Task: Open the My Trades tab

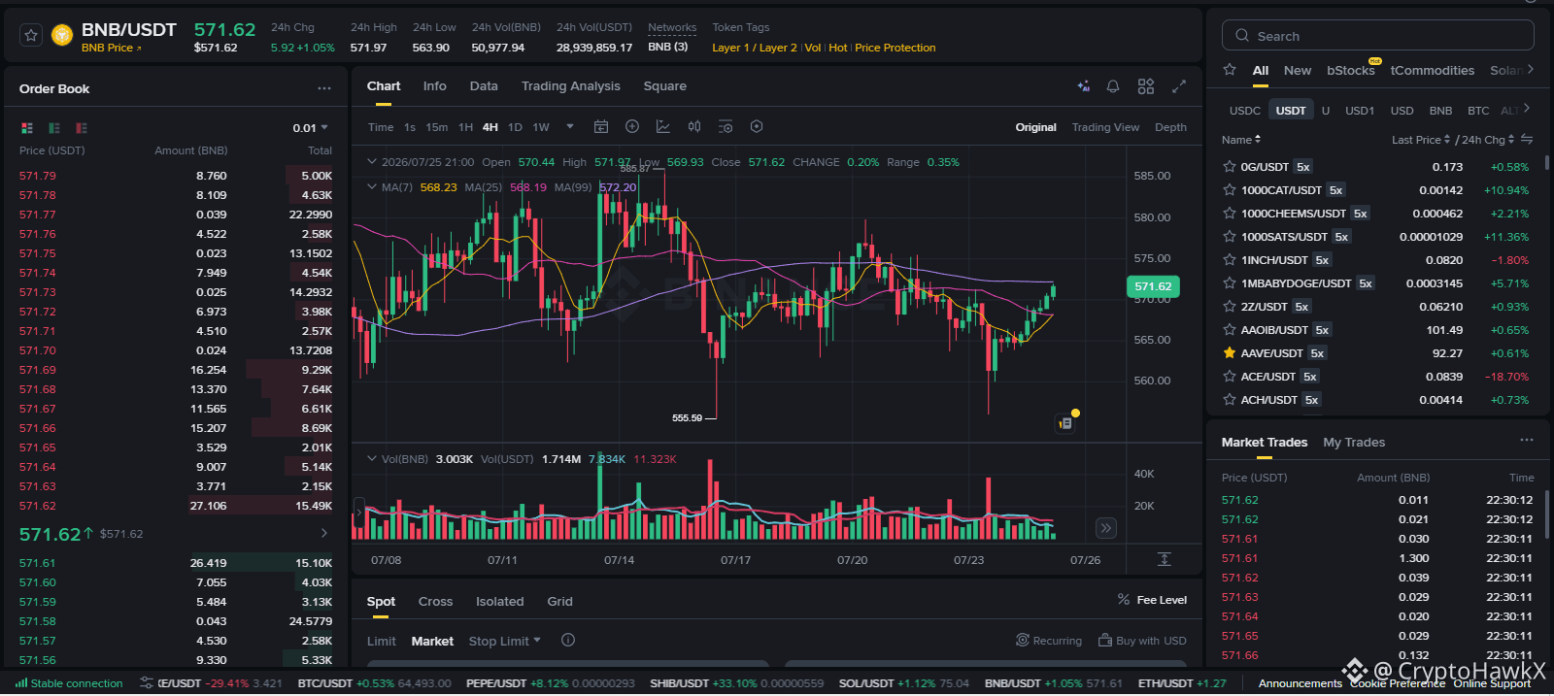Action: [1354, 442]
